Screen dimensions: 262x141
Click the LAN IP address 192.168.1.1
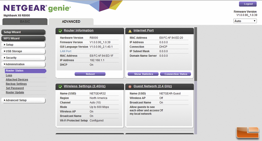[97, 60]
